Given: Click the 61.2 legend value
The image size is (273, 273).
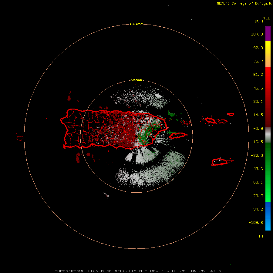Looking at the screenshot, I should click(258, 75).
